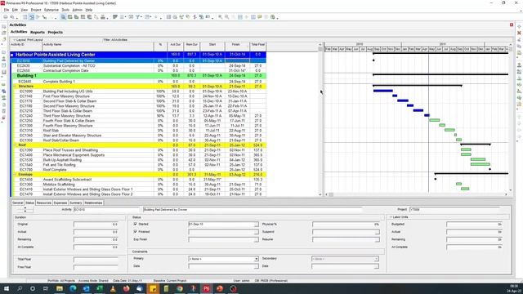Switch to the Projects tab
This screenshot has width=523, height=294.
click(x=55, y=33)
